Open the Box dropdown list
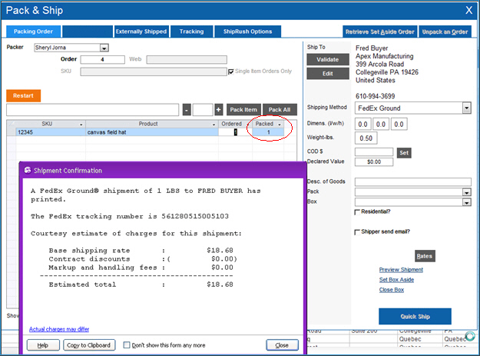 click(x=466, y=202)
